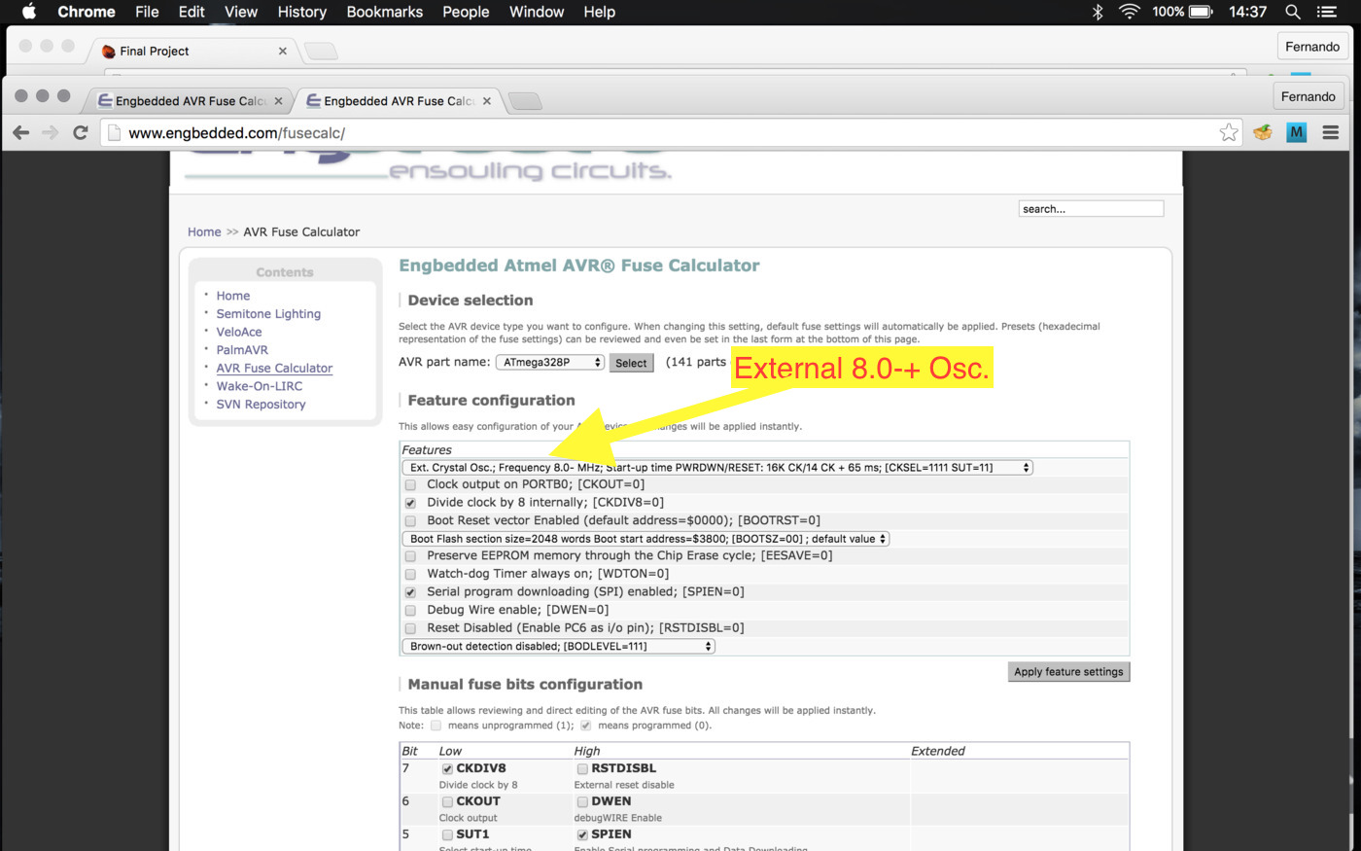Check the RSTDISBL high fuse bit checkbox
The image size is (1361, 851).
click(582, 768)
